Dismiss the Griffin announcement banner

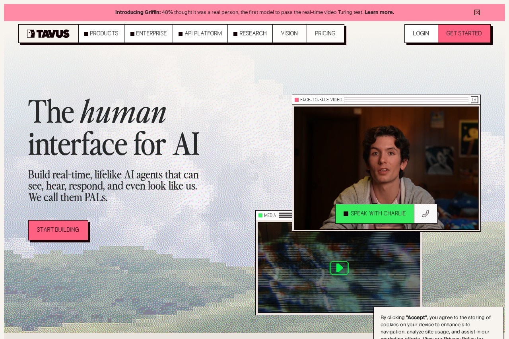[x=477, y=12]
